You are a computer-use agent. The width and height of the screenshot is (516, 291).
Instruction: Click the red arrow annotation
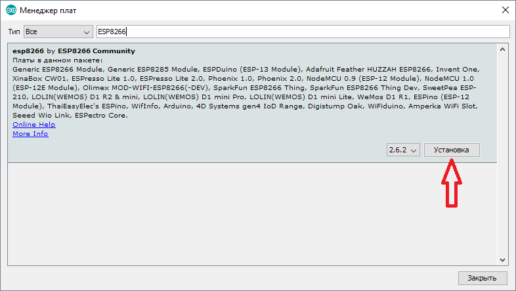tap(452, 183)
